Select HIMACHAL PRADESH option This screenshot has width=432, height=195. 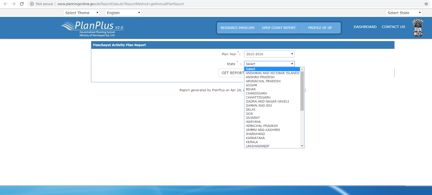272,126
